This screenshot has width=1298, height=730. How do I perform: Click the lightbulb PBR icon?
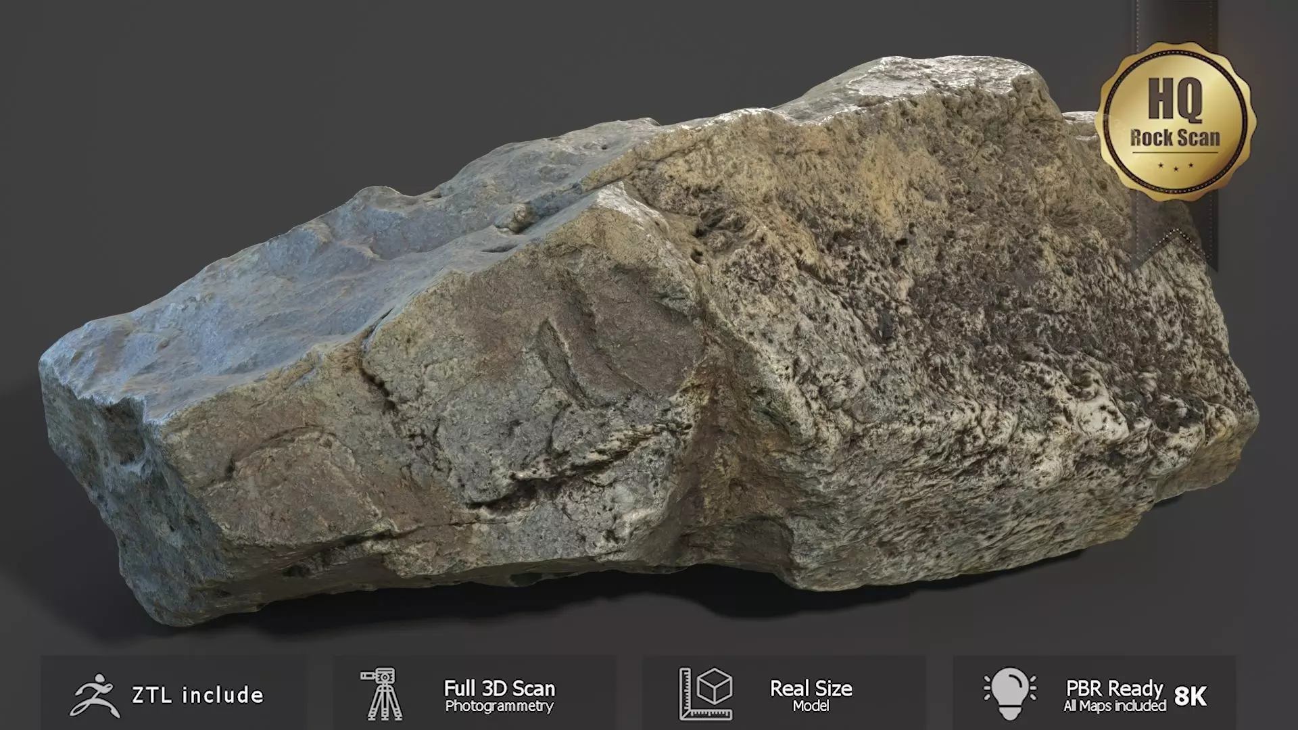(1009, 693)
